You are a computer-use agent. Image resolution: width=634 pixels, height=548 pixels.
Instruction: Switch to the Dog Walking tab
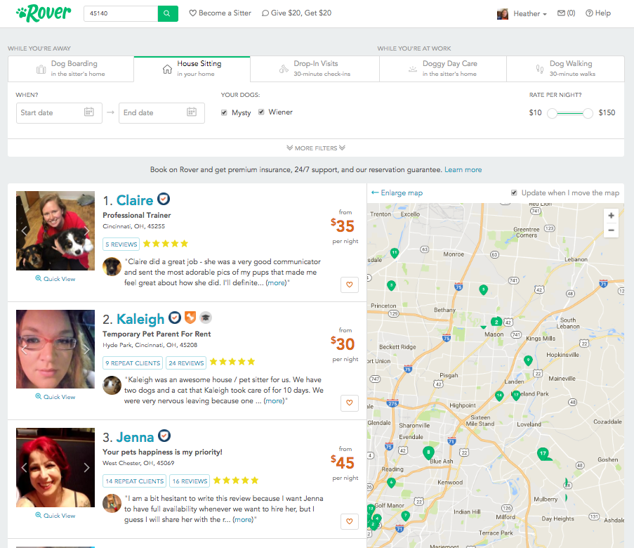pos(565,69)
